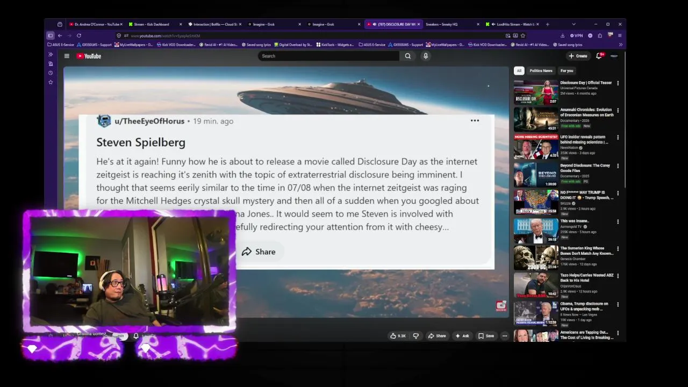This screenshot has width=688, height=387.
Task: Switch to LordHiko Stream tab
Action: [x=512, y=24]
